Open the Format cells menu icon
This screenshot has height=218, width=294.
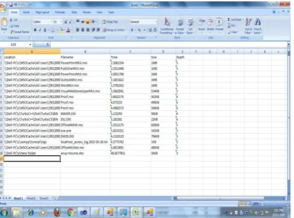point(219,22)
